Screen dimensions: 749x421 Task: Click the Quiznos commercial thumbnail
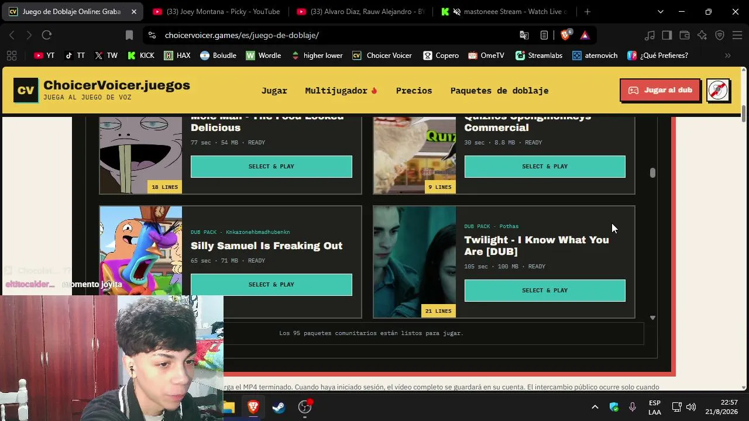(414, 155)
